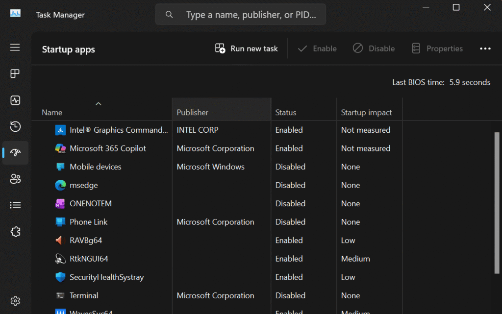Screen dimensions: 502x314
Task: Open the App history page icon
Action: point(15,127)
